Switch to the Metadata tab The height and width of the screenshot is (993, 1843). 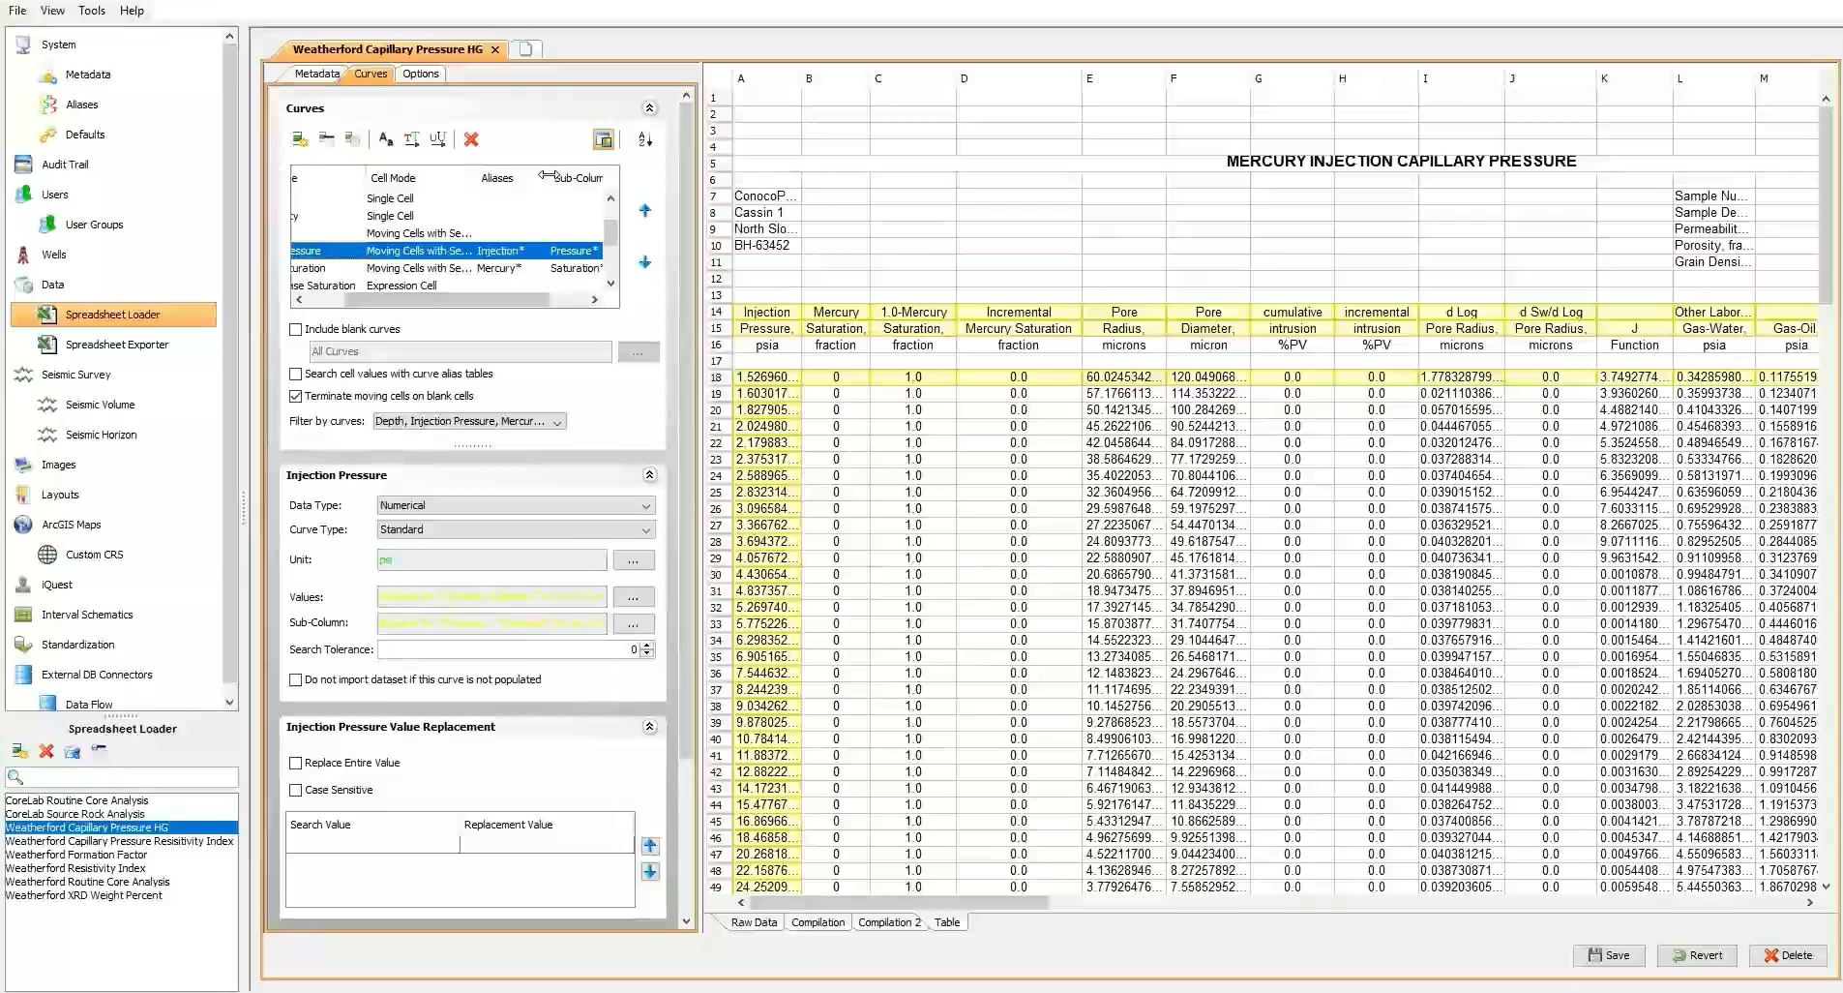click(x=317, y=74)
